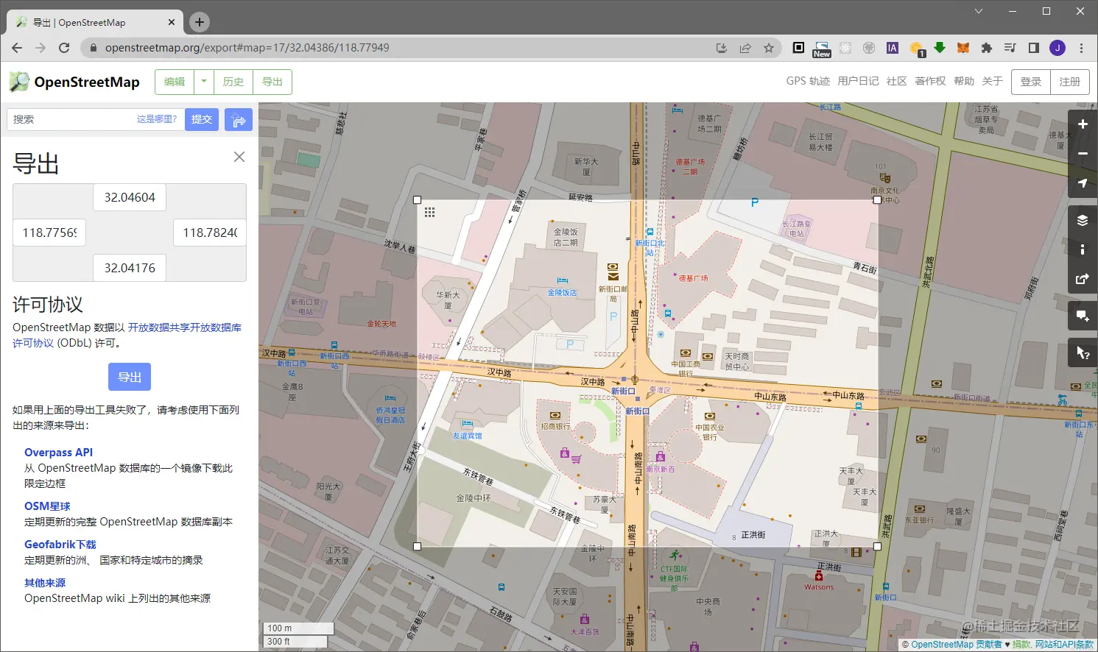The width and height of the screenshot is (1098, 652).
Task: Activate the query features tool
Action: point(1083,352)
